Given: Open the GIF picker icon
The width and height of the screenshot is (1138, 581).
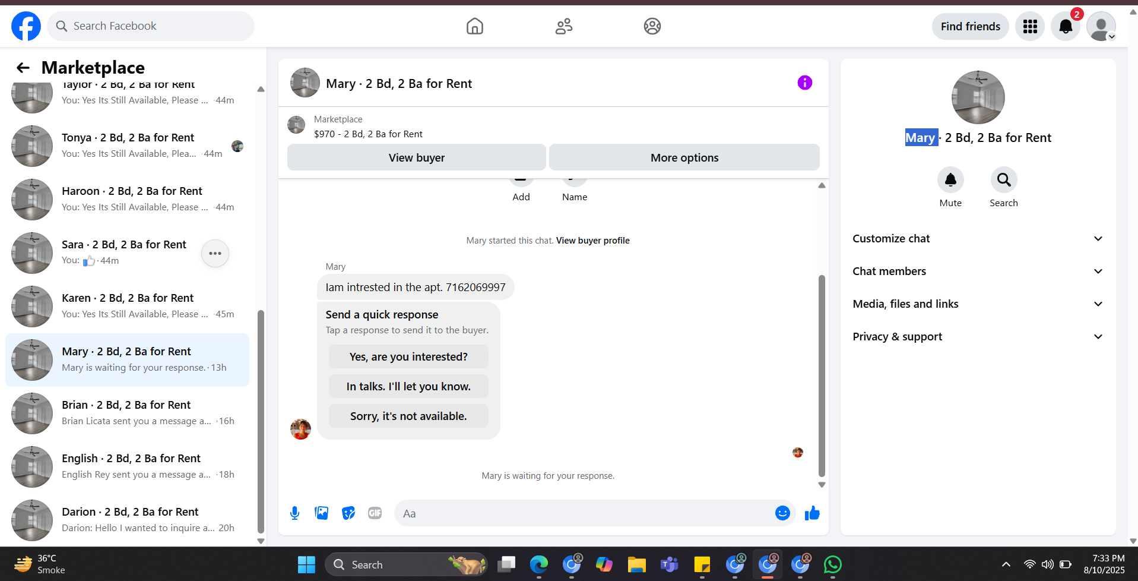Looking at the screenshot, I should [375, 513].
